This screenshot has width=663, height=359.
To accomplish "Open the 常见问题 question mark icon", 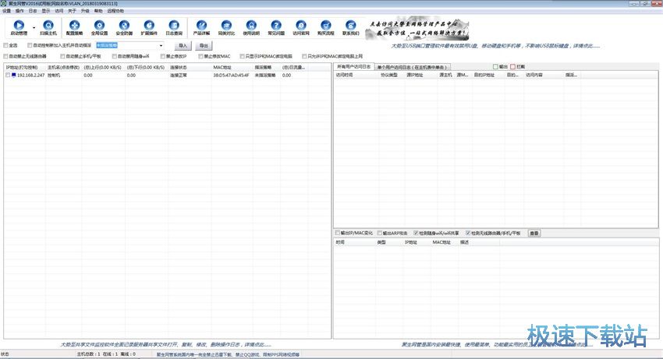I will [x=276, y=26].
